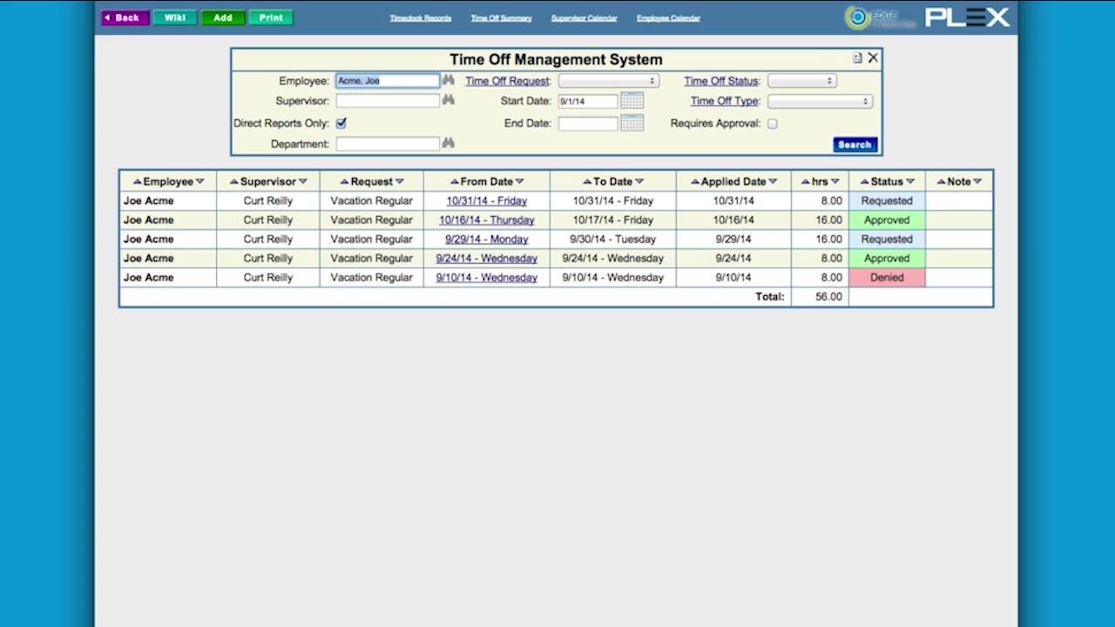
Task: Open employee lookup binoculars icon
Action: (x=448, y=80)
